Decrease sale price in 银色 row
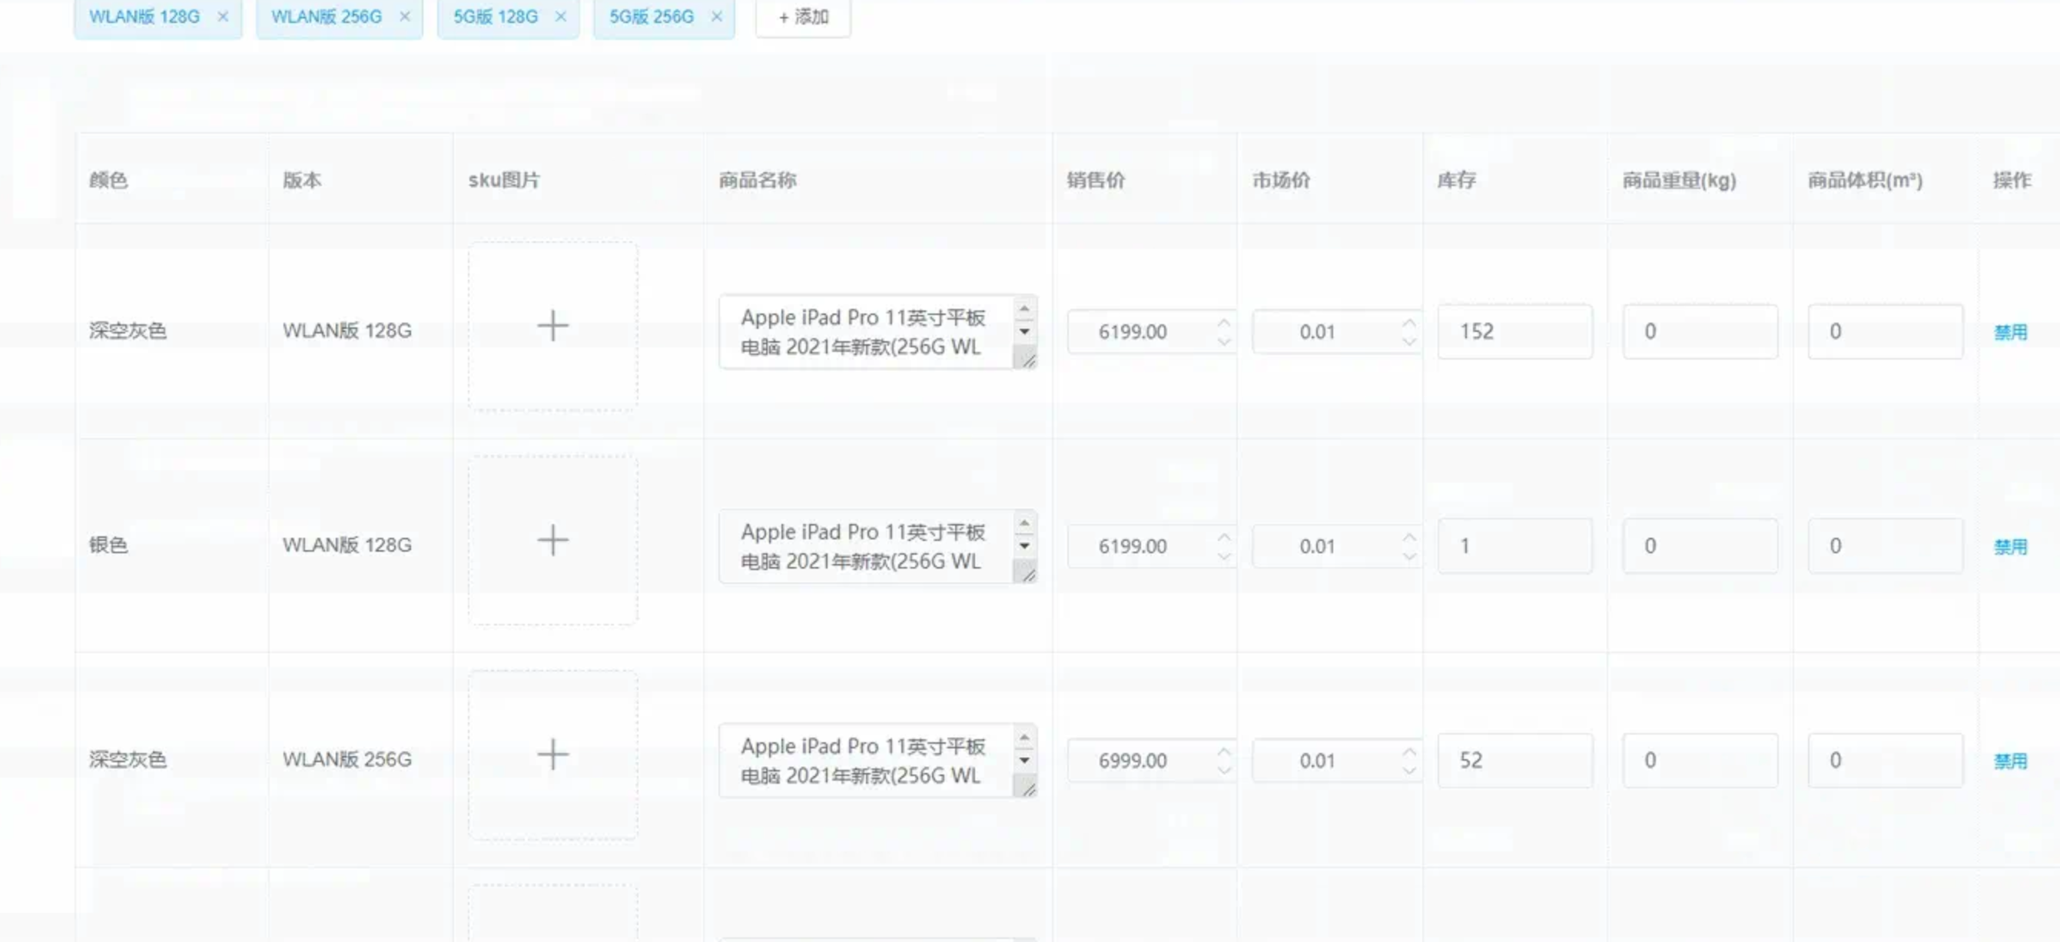2060x942 pixels. 1224,556
